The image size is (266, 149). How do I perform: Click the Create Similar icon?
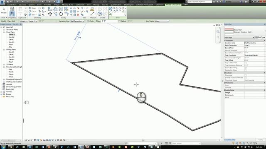coord(100,14)
